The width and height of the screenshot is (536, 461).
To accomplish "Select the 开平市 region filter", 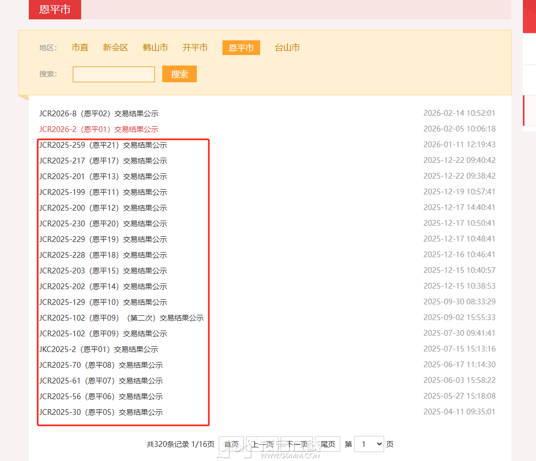I will coord(195,47).
